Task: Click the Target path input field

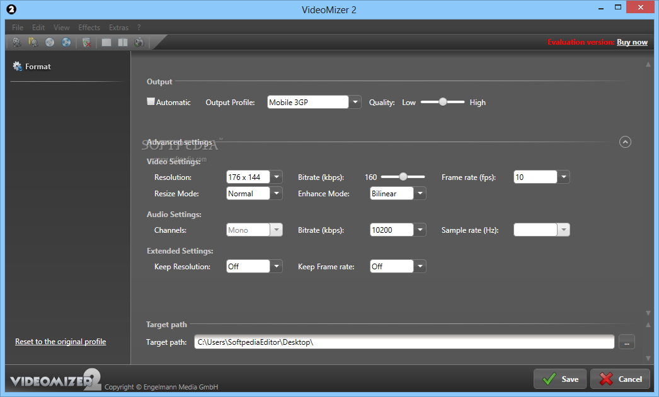Action: pos(404,342)
